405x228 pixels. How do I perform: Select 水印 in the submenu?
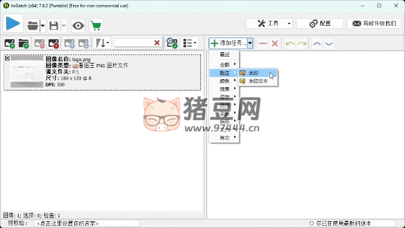click(x=254, y=73)
